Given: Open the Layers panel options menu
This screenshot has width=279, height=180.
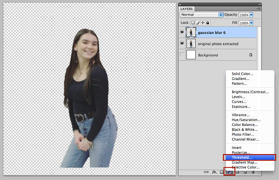Looking at the screenshot, I should (259, 9).
